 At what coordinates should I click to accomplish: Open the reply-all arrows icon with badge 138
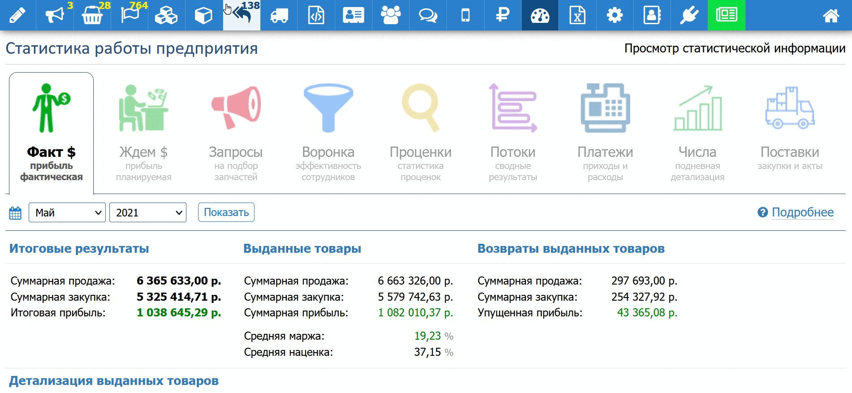[x=242, y=15]
